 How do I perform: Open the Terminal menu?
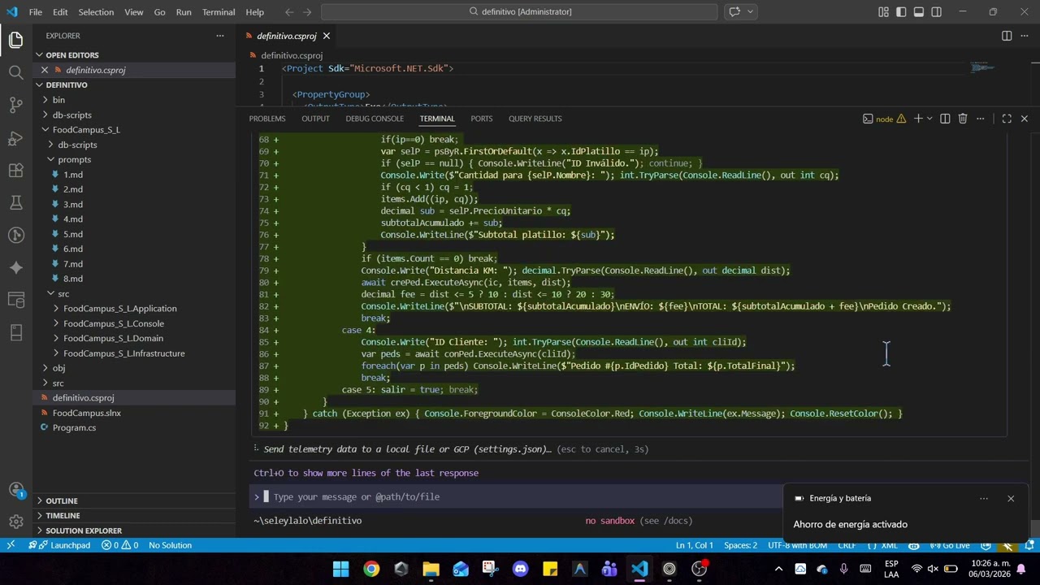218,12
